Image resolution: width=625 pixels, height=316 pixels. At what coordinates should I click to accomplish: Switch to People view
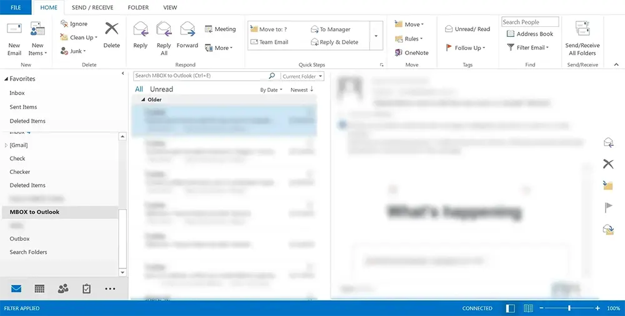[x=63, y=288]
